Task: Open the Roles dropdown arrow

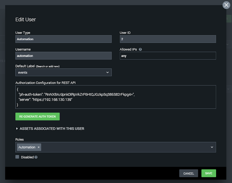Action: pyautogui.click(x=212, y=147)
